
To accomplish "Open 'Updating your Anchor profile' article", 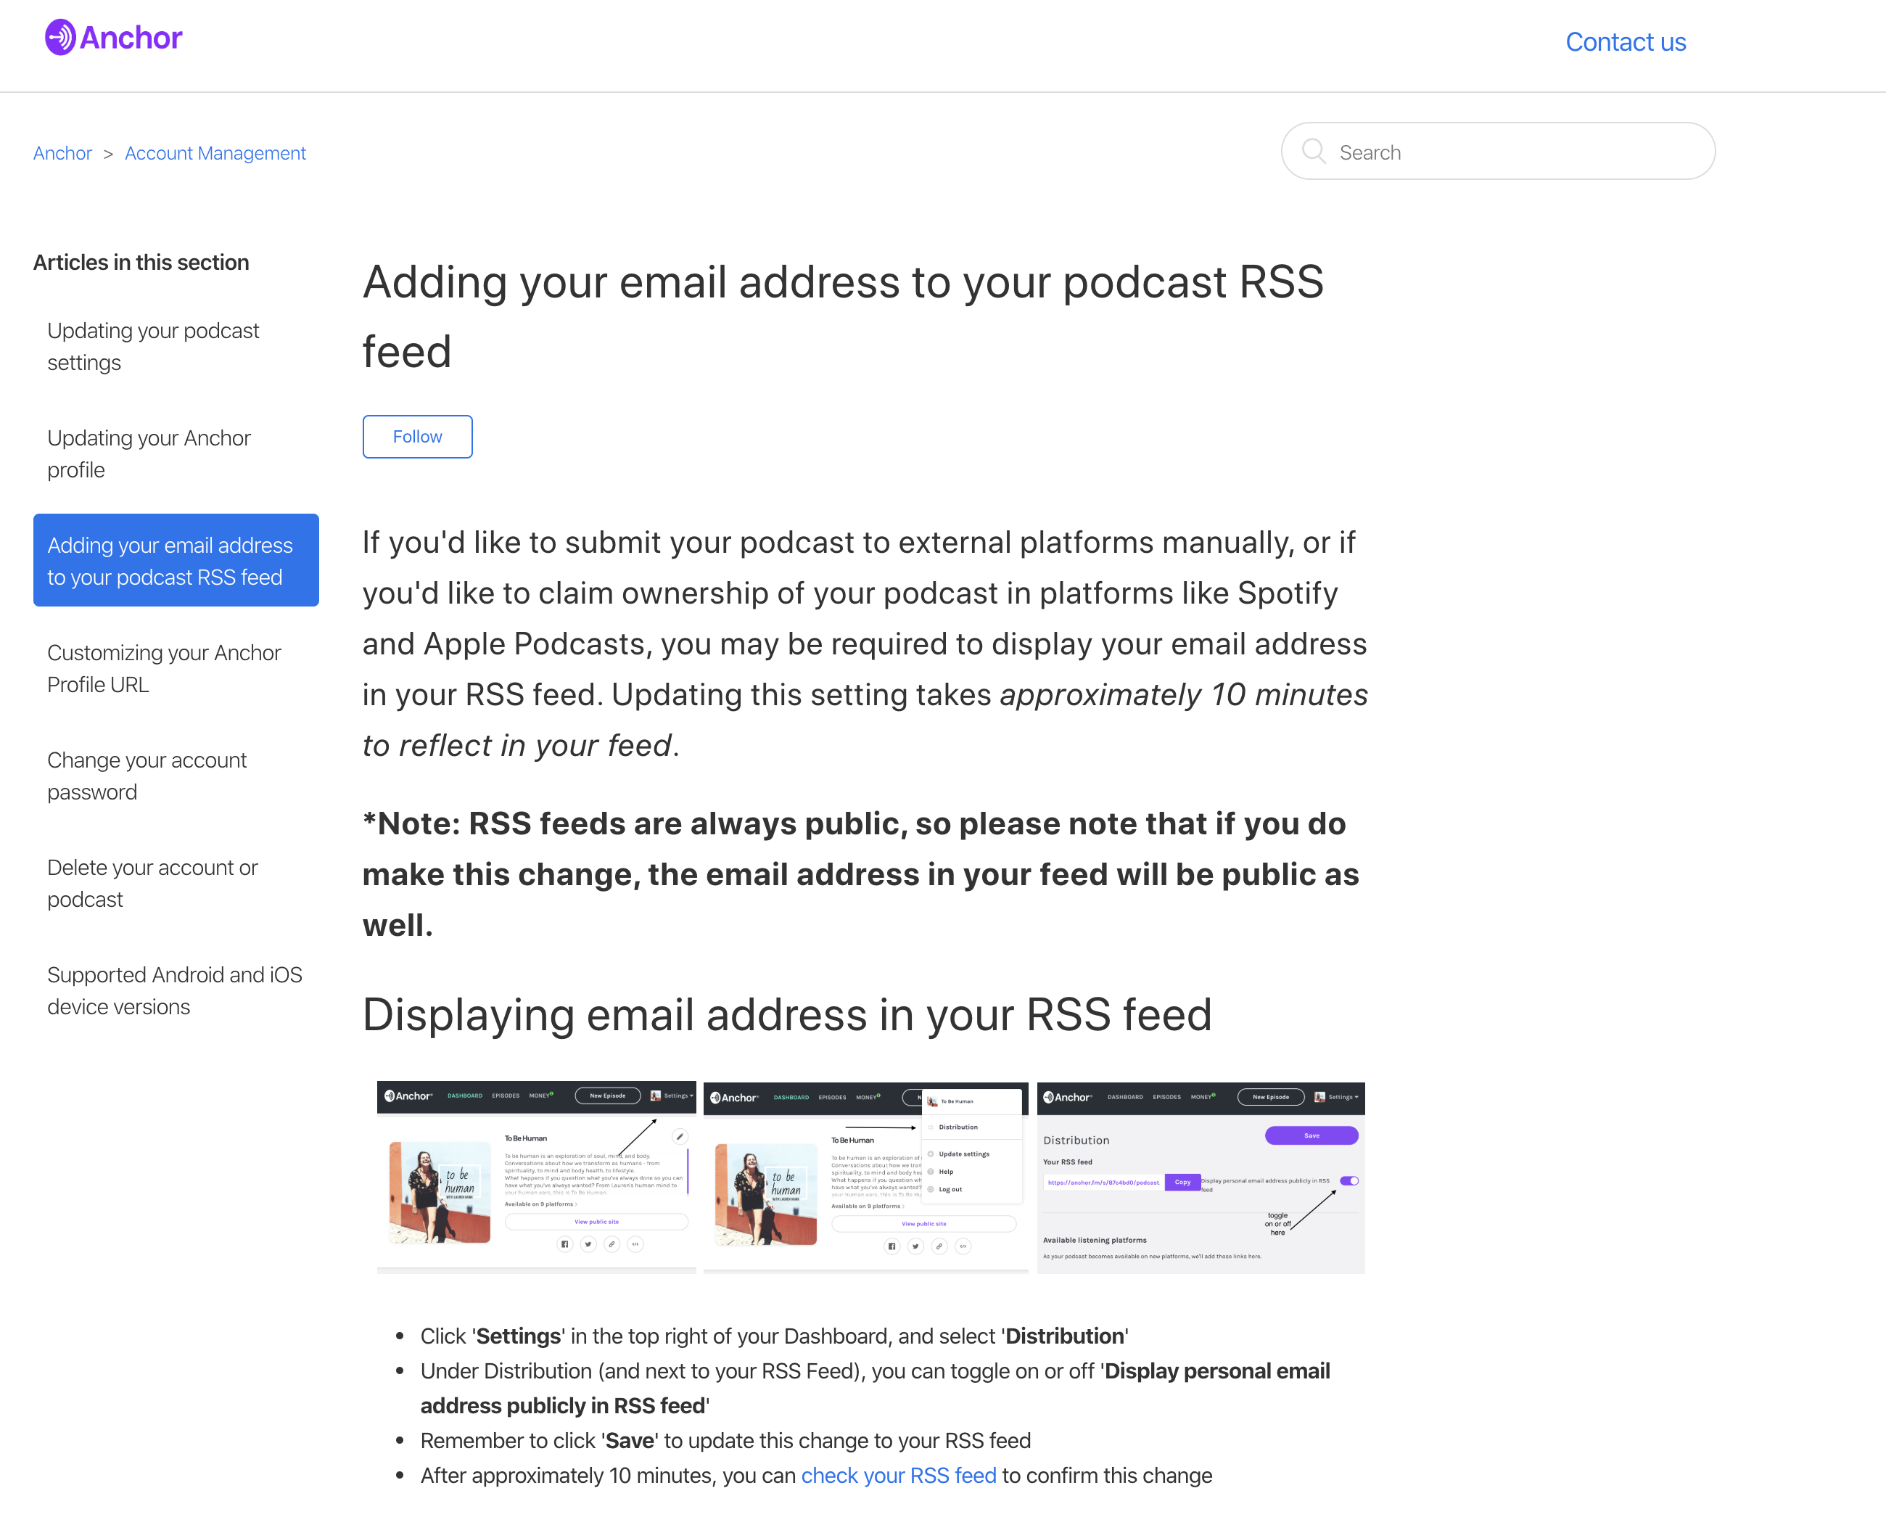I will pyautogui.click(x=176, y=453).
